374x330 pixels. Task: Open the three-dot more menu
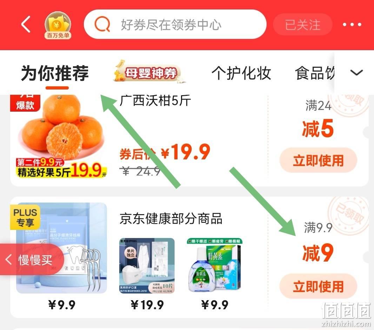(x=352, y=24)
